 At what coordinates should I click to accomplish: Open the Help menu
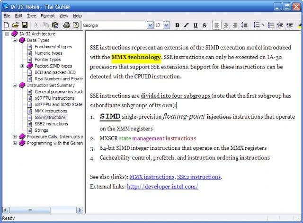77,16
